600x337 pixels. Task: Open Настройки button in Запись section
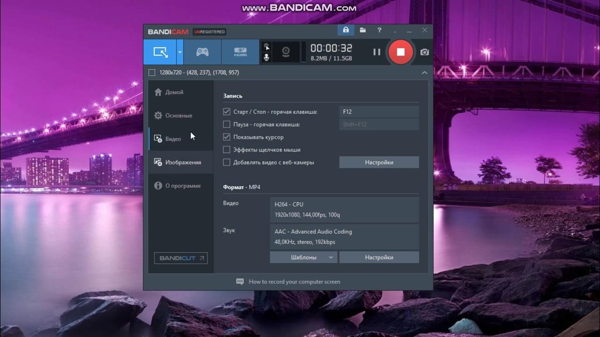(379, 162)
